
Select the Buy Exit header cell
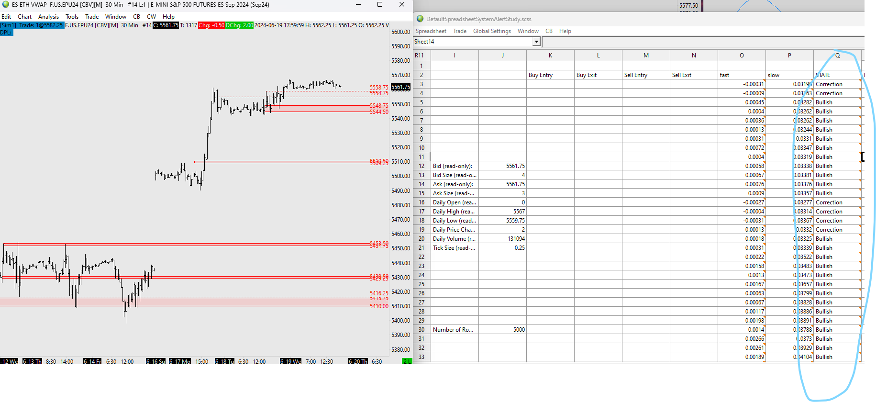[598, 75]
